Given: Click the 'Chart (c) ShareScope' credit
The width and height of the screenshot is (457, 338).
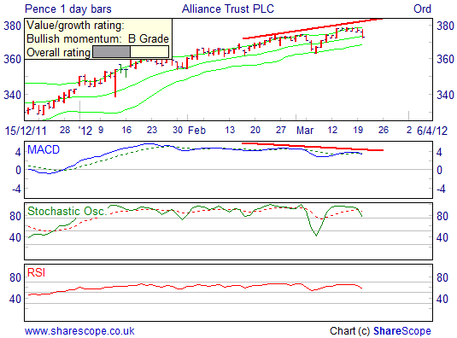Looking at the screenshot, I should coord(380,331).
